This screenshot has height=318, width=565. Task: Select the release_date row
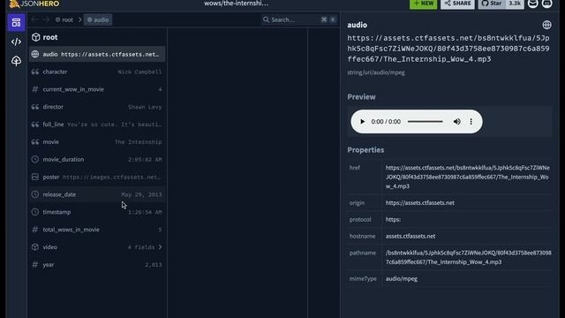(97, 194)
